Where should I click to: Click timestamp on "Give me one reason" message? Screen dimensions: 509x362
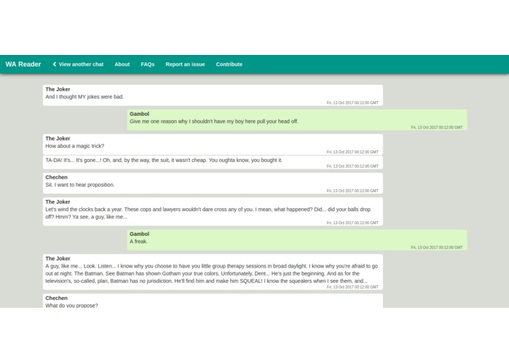click(436, 128)
